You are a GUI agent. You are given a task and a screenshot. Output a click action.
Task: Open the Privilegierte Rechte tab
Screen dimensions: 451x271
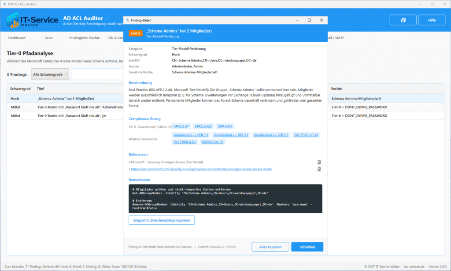85,38
